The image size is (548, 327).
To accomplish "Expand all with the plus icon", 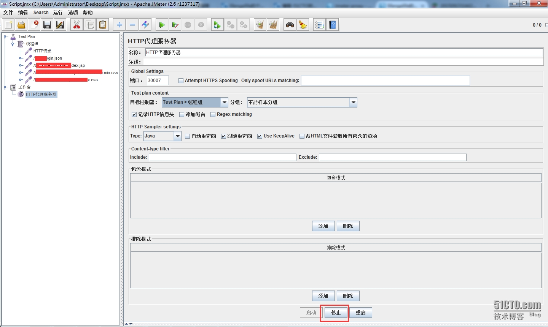I will 119,25.
